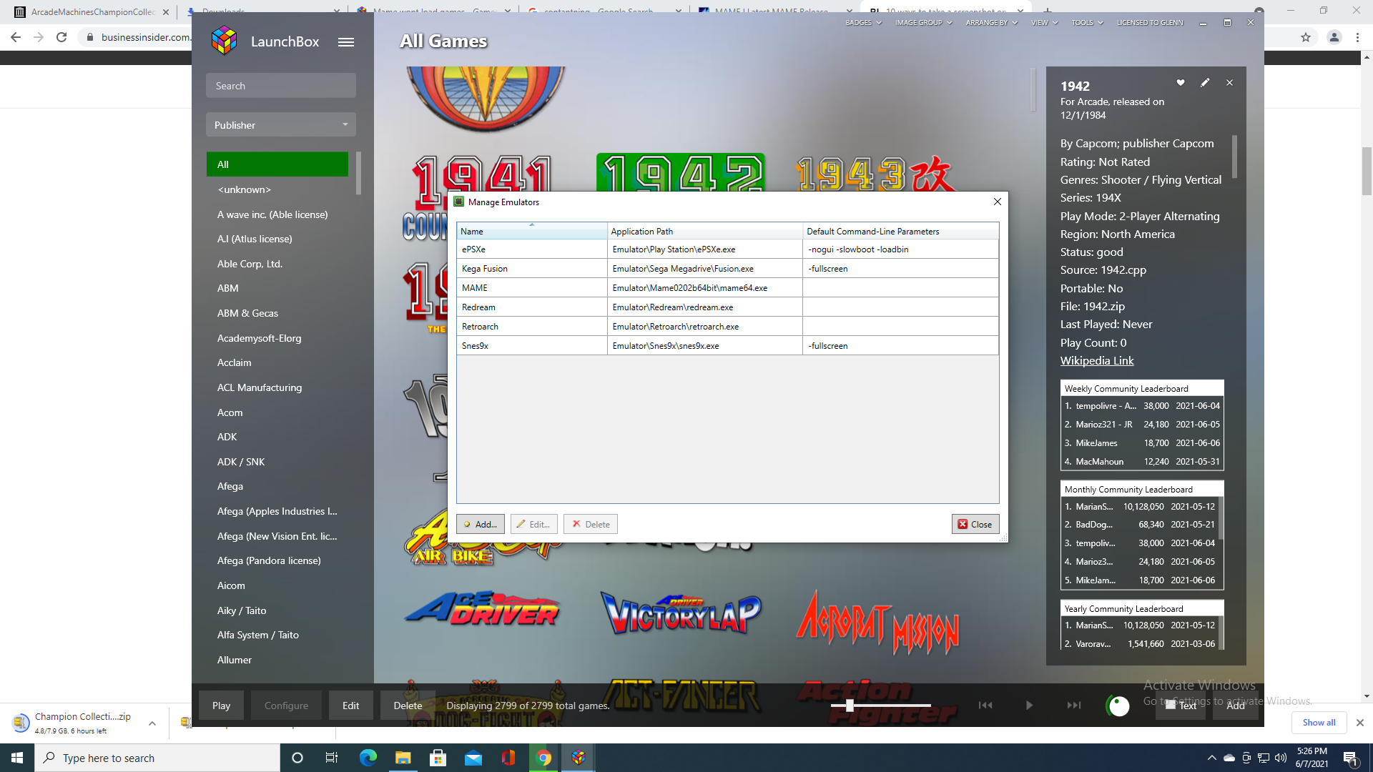Image resolution: width=1373 pixels, height=772 pixels.
Task: Open Chrome from the Windows taskbar
Action: (x=543, y=758)
